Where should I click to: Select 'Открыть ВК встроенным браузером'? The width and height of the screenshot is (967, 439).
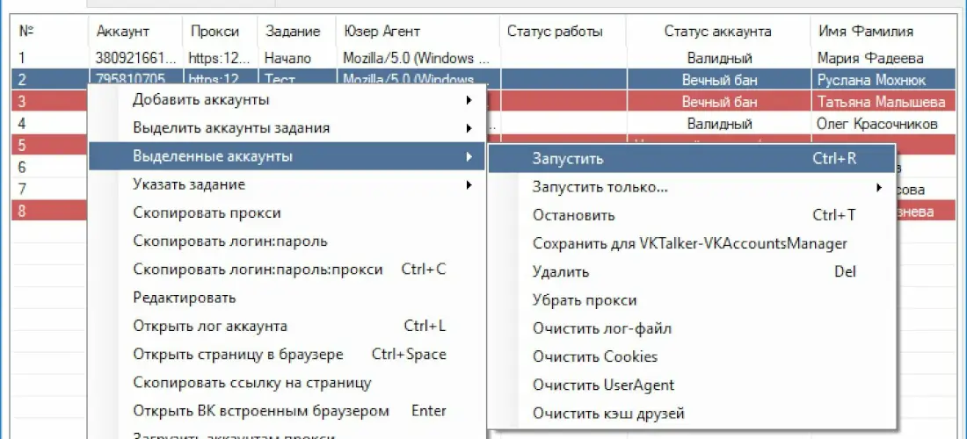(287, 411)
